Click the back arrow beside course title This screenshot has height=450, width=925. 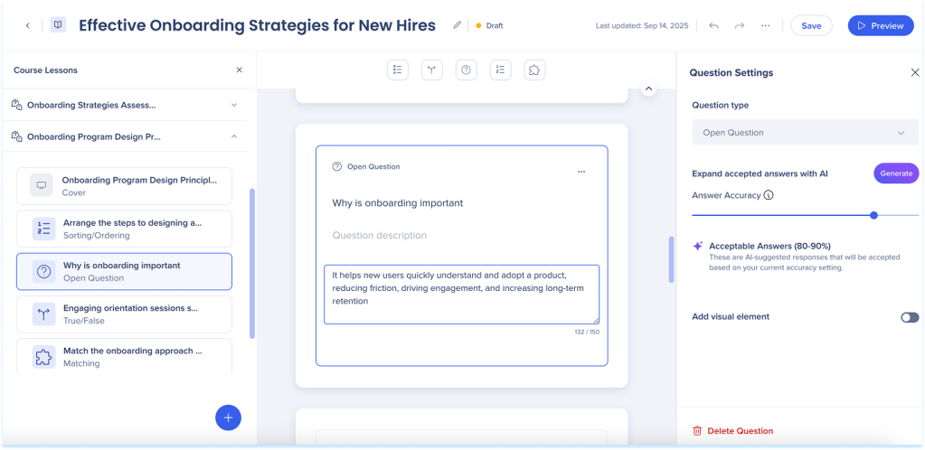[x=27, y=25]
